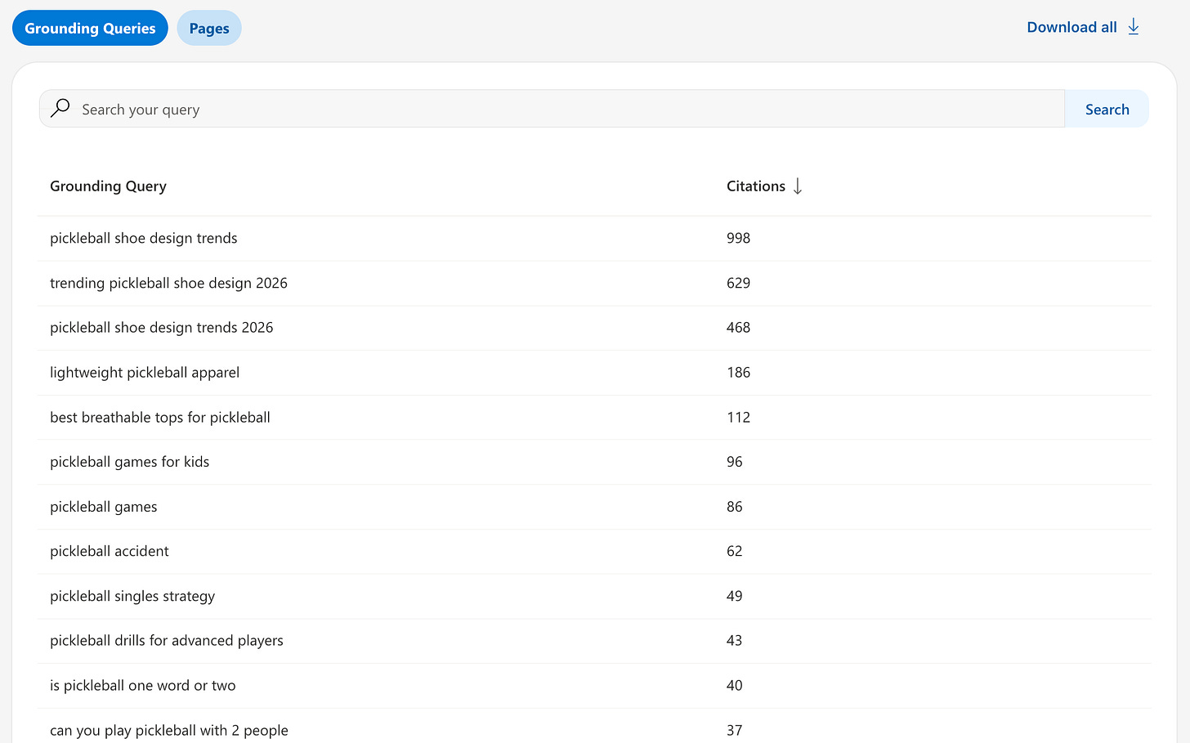The image size is (1190, 743).
Task: Select 'pickleball games for kids' query
Action: coord(129,462)
